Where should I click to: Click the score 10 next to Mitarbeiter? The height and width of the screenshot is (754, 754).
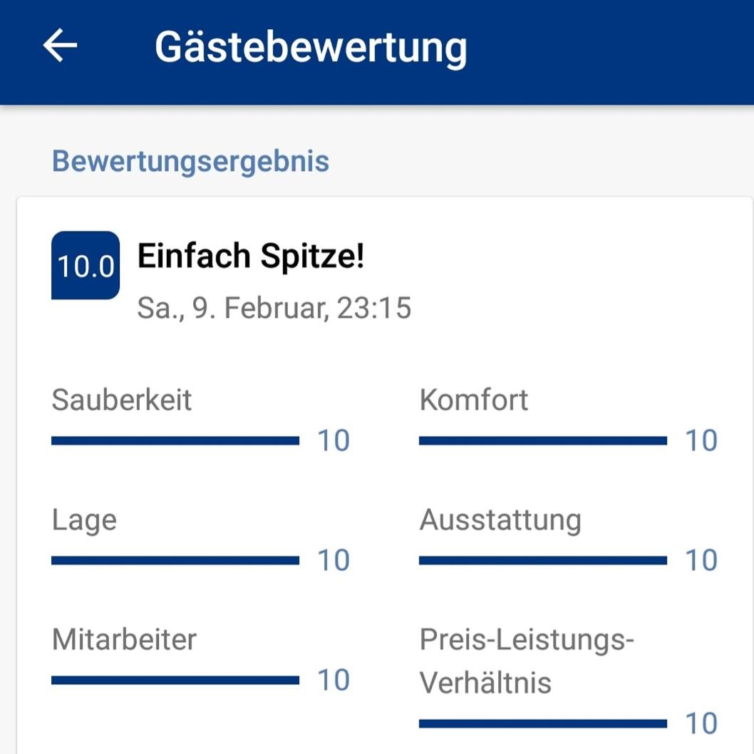(334, 681)
